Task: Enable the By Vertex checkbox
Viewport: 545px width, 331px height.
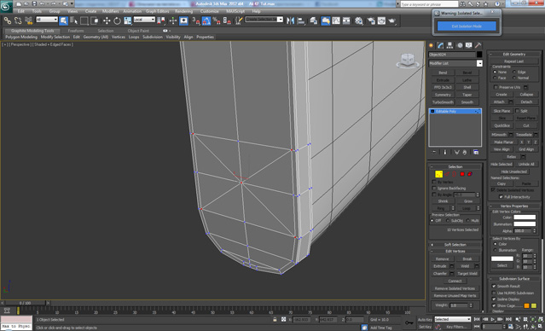Action: (x=434, y=182)
